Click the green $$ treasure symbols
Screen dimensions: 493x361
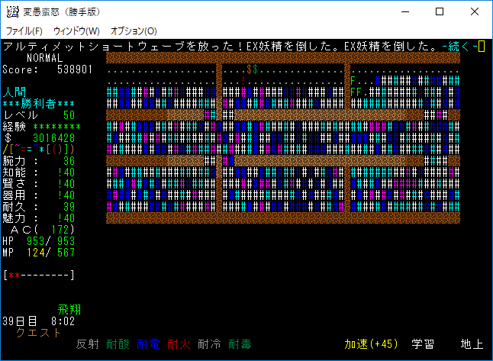pyautogui.click(x=253, y=69)
